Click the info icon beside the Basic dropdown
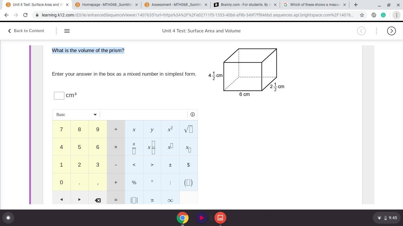Screen dimensions: 403x226 click(192, 114)
